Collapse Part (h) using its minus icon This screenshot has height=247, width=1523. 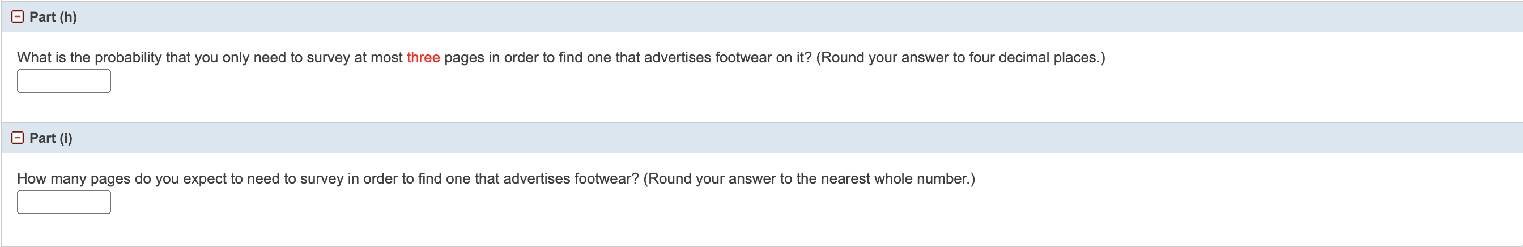click(x=18, y=17)
